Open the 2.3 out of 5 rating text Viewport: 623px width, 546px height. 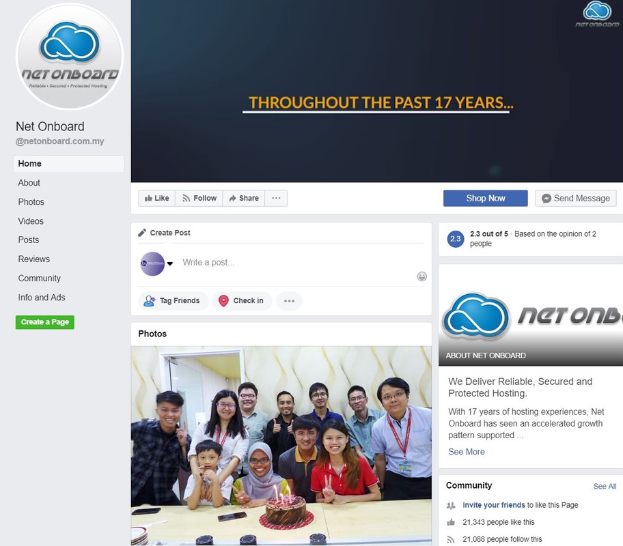(489, 234)
